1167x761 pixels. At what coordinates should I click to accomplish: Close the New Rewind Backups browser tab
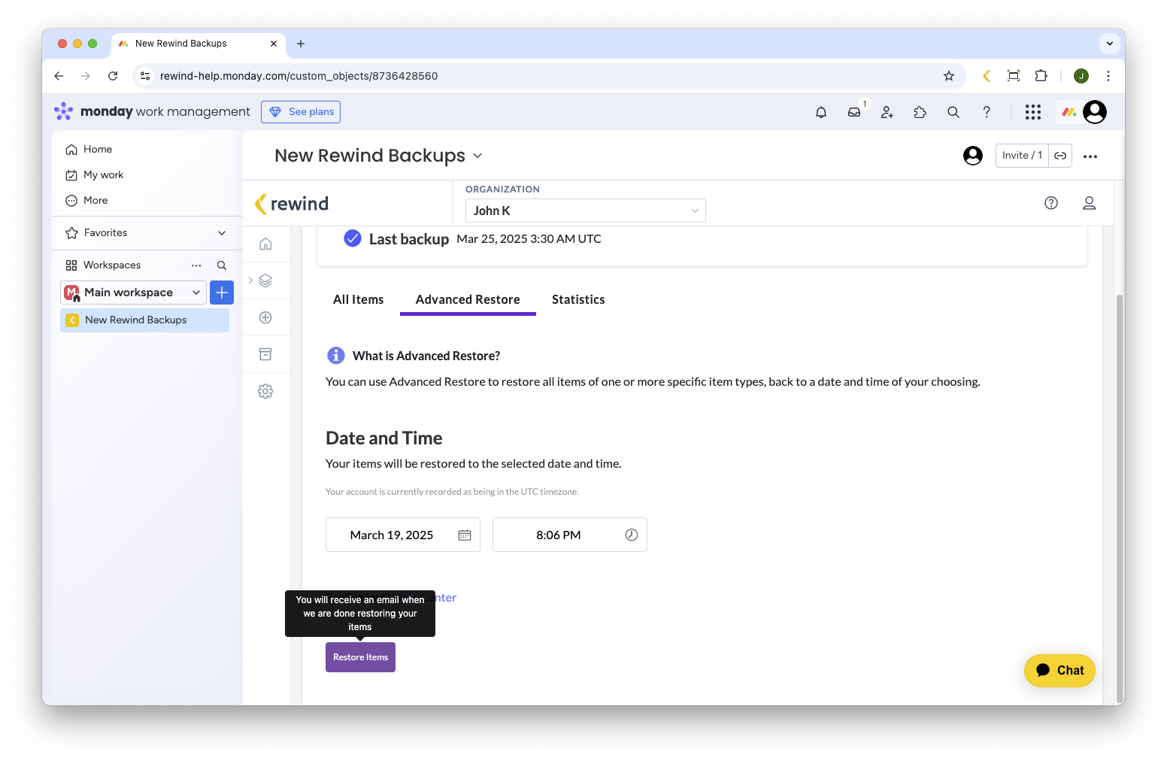[273, 44]
